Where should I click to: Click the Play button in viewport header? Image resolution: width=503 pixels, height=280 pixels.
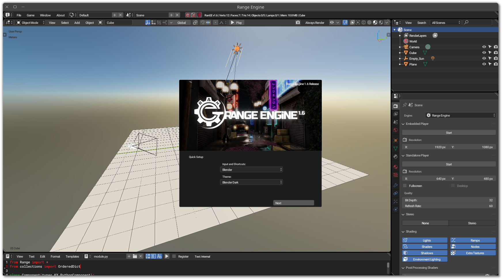237,22
